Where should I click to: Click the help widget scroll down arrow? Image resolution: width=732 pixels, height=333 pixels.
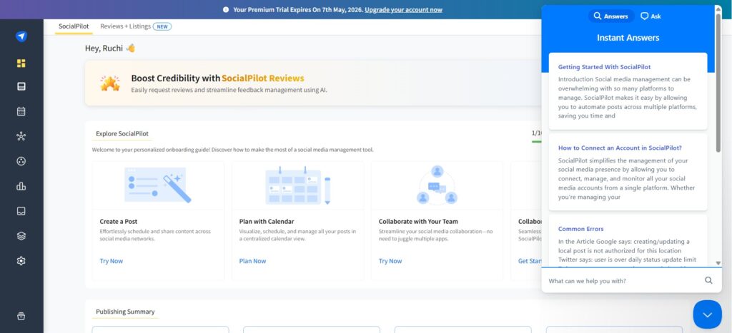tap(718, 263)
